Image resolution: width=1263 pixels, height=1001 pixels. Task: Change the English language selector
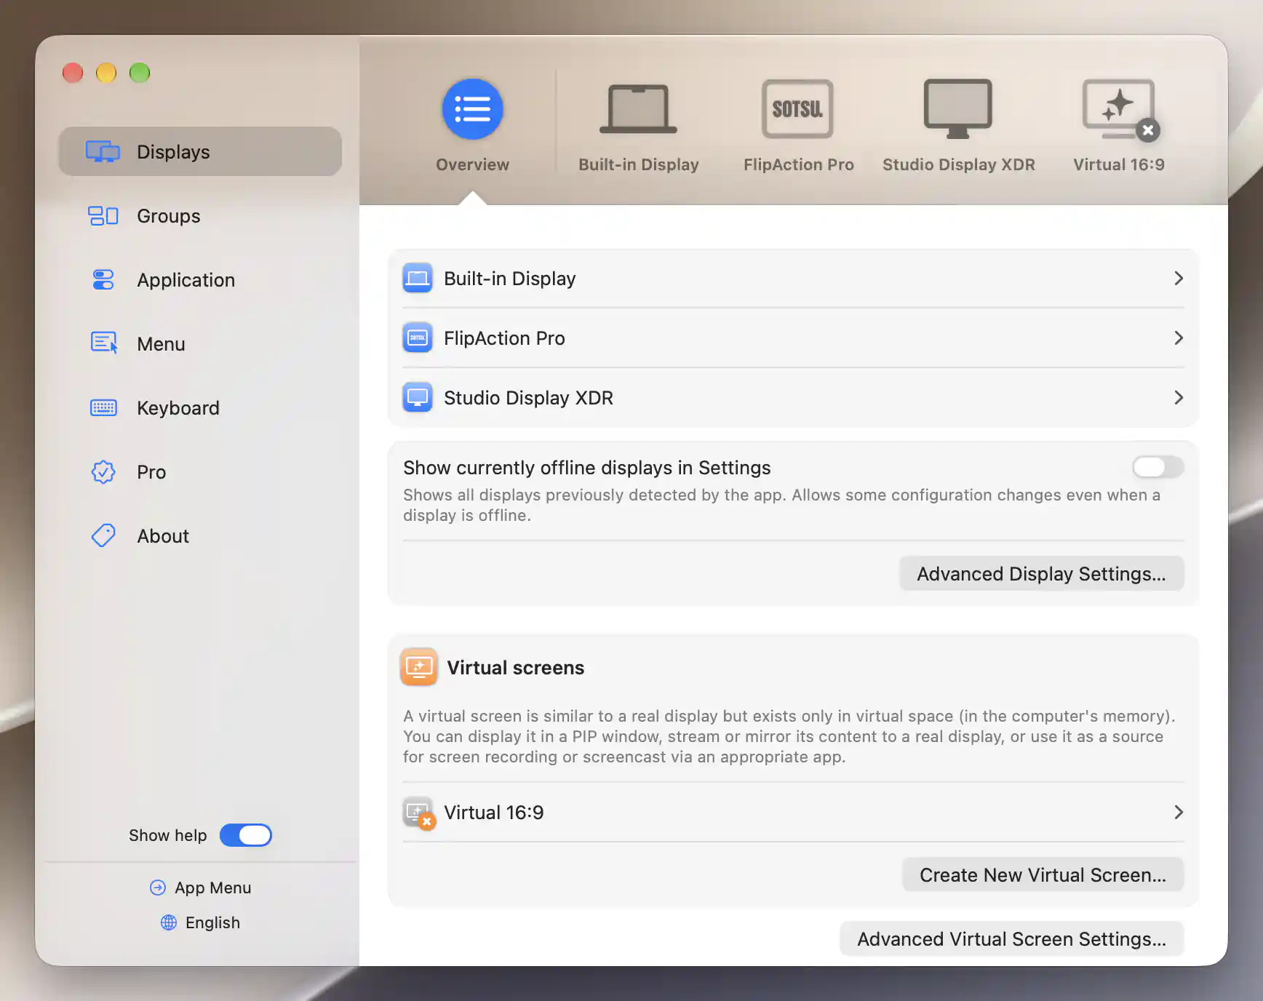[x=200, y=922]
